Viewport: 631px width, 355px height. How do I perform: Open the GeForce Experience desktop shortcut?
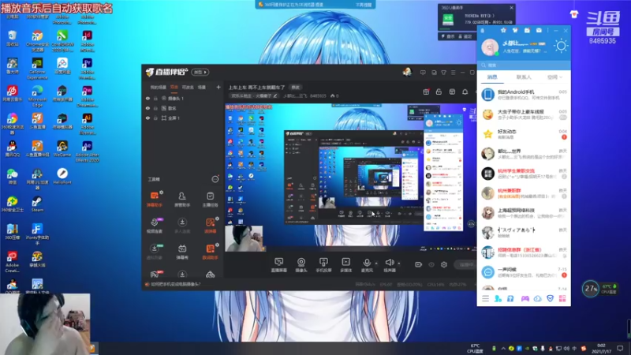[37, 68]
